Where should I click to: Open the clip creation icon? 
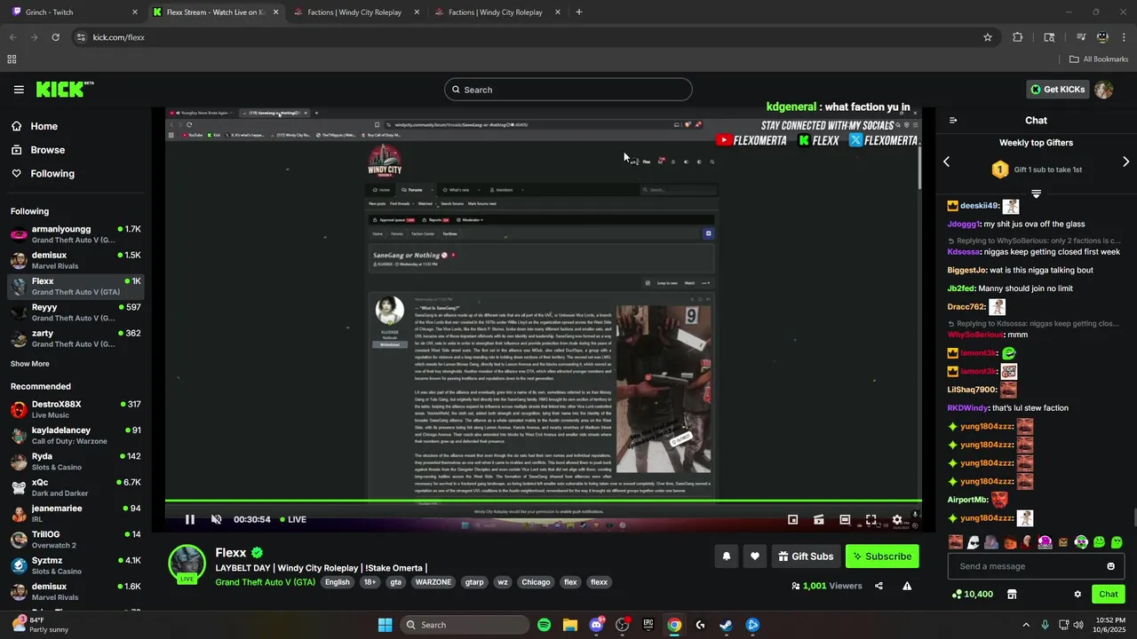[819, 519]
